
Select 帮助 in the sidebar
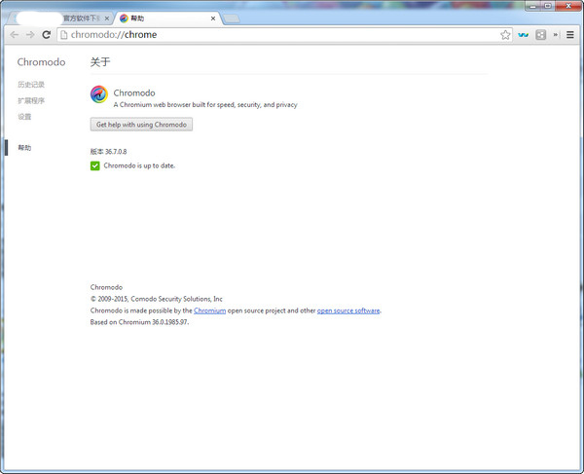[x=24, y=147]
